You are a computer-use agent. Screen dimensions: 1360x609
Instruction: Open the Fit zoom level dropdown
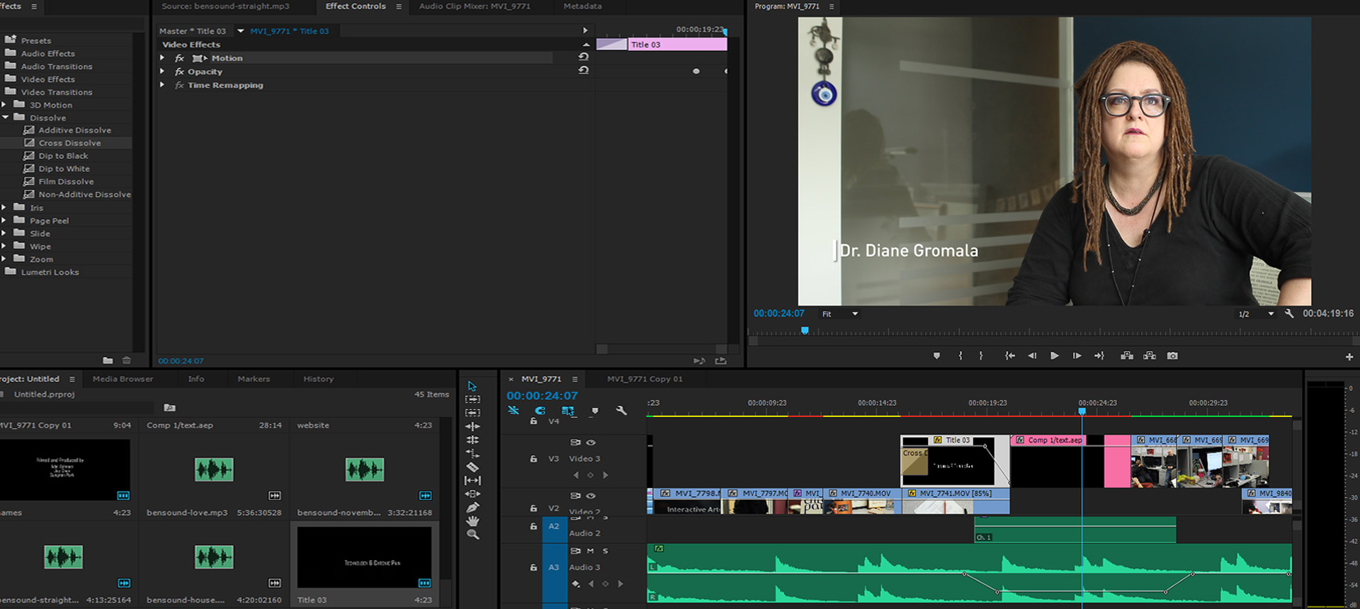point(839,314)
